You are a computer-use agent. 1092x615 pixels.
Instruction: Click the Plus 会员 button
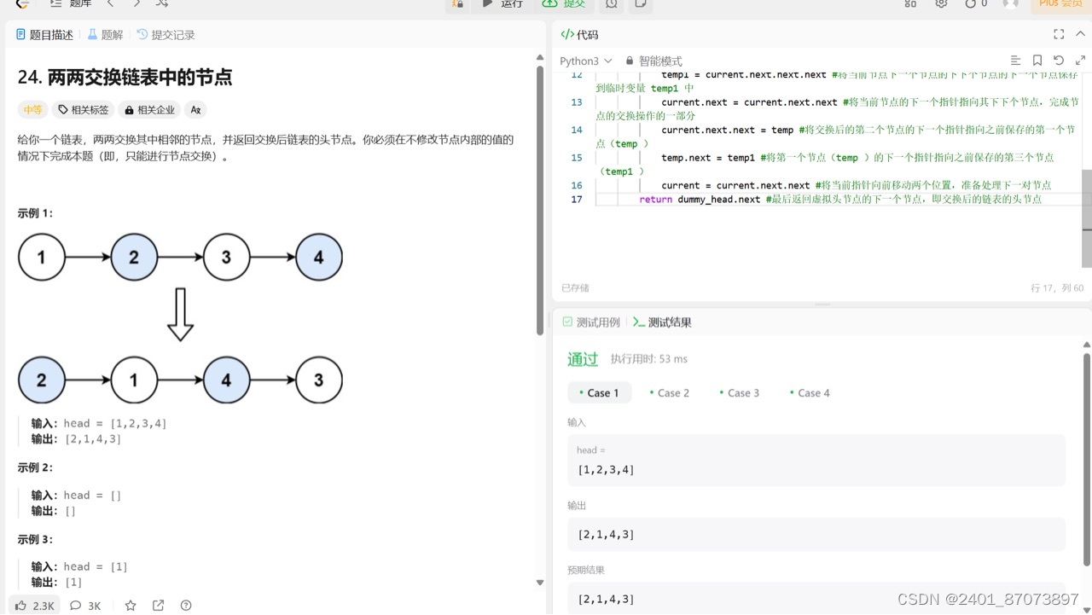click(x=1060, y=3)
